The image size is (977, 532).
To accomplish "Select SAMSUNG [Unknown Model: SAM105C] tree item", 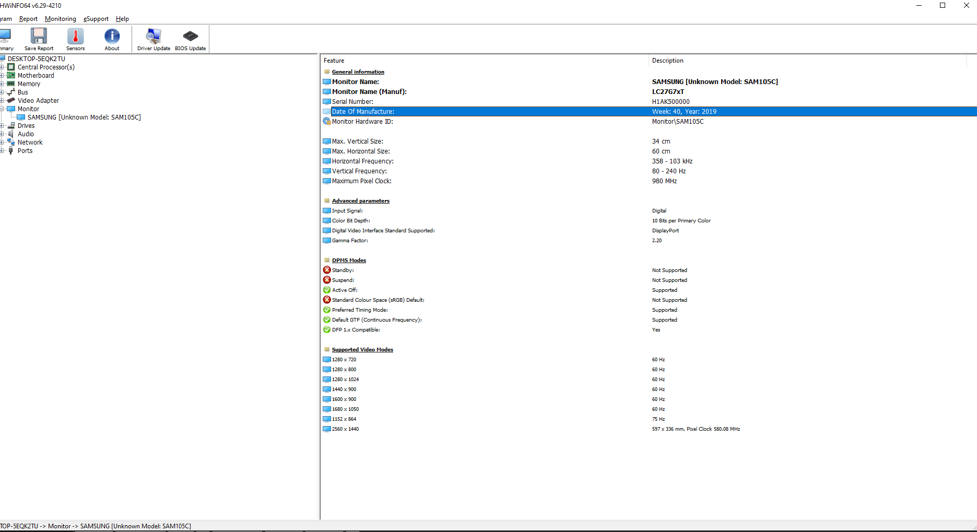I will (84, 117).
